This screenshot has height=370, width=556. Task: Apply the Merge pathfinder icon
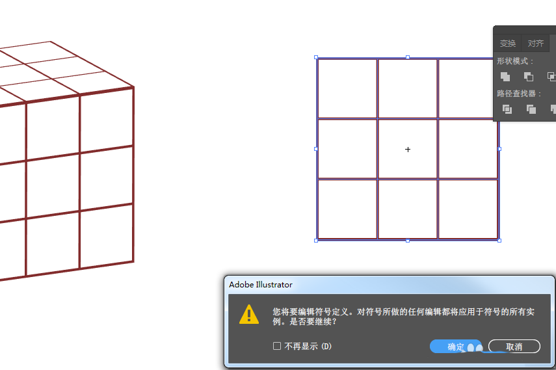(553, 109)
